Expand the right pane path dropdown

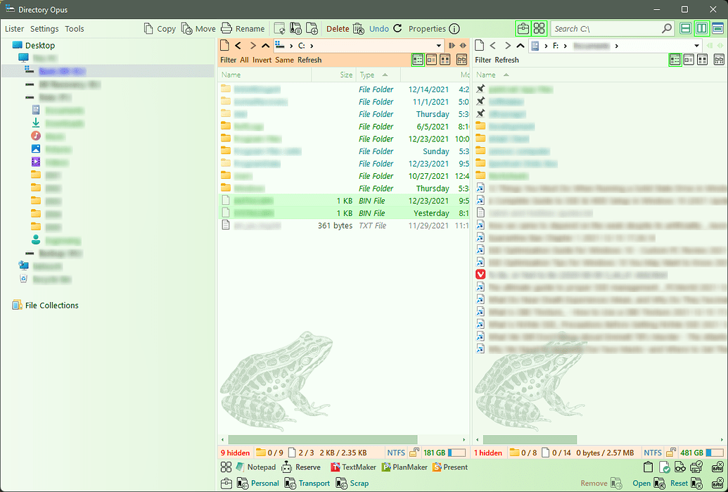click(697, 46)
